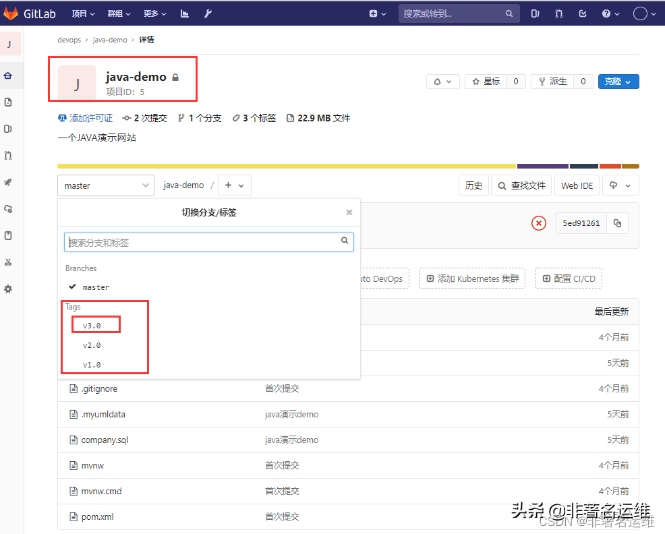Open the admin area wrench icon

(208, 13)
